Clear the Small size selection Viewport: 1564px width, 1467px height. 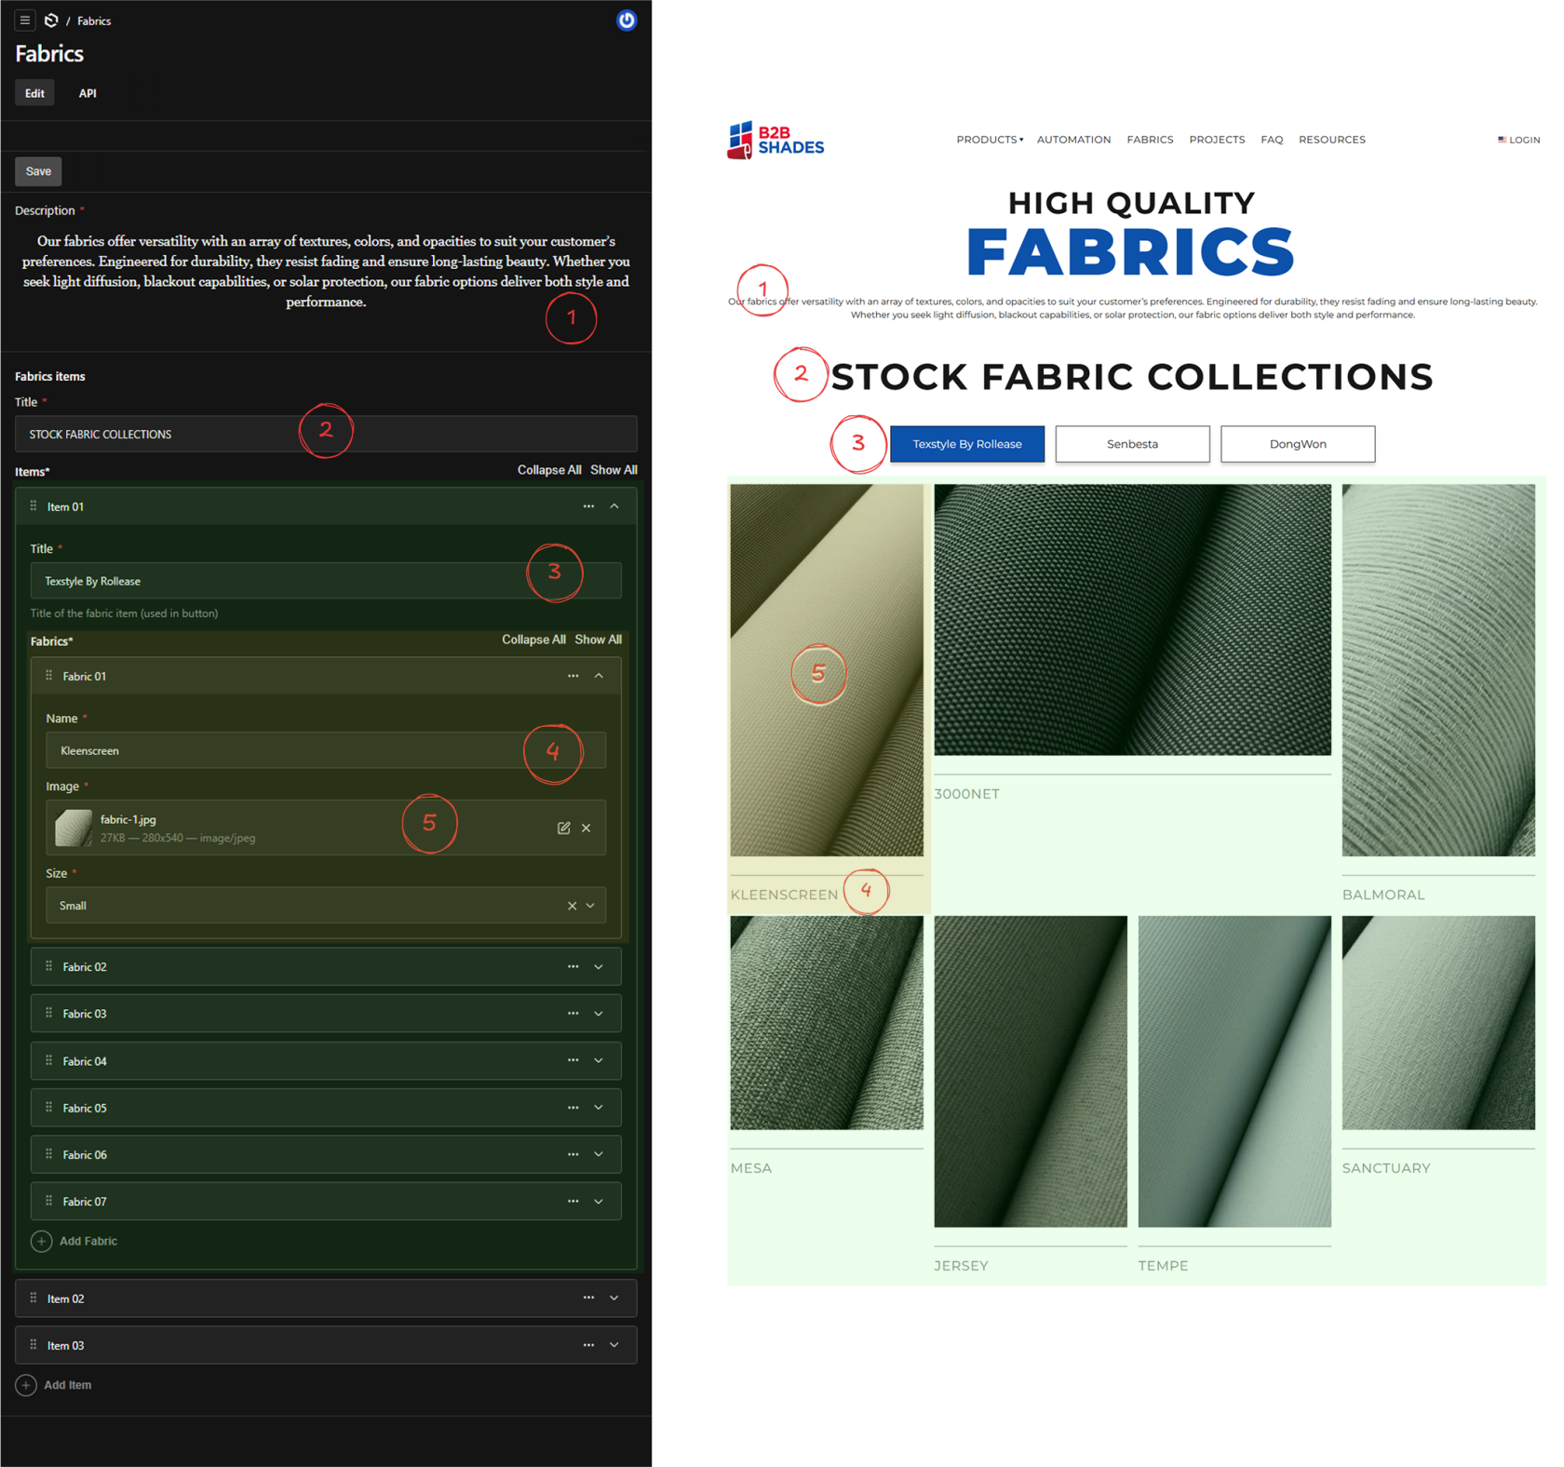572,906
